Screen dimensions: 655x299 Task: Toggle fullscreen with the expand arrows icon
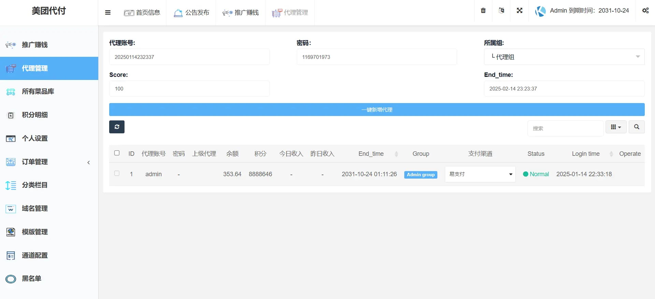click(520, 11)
